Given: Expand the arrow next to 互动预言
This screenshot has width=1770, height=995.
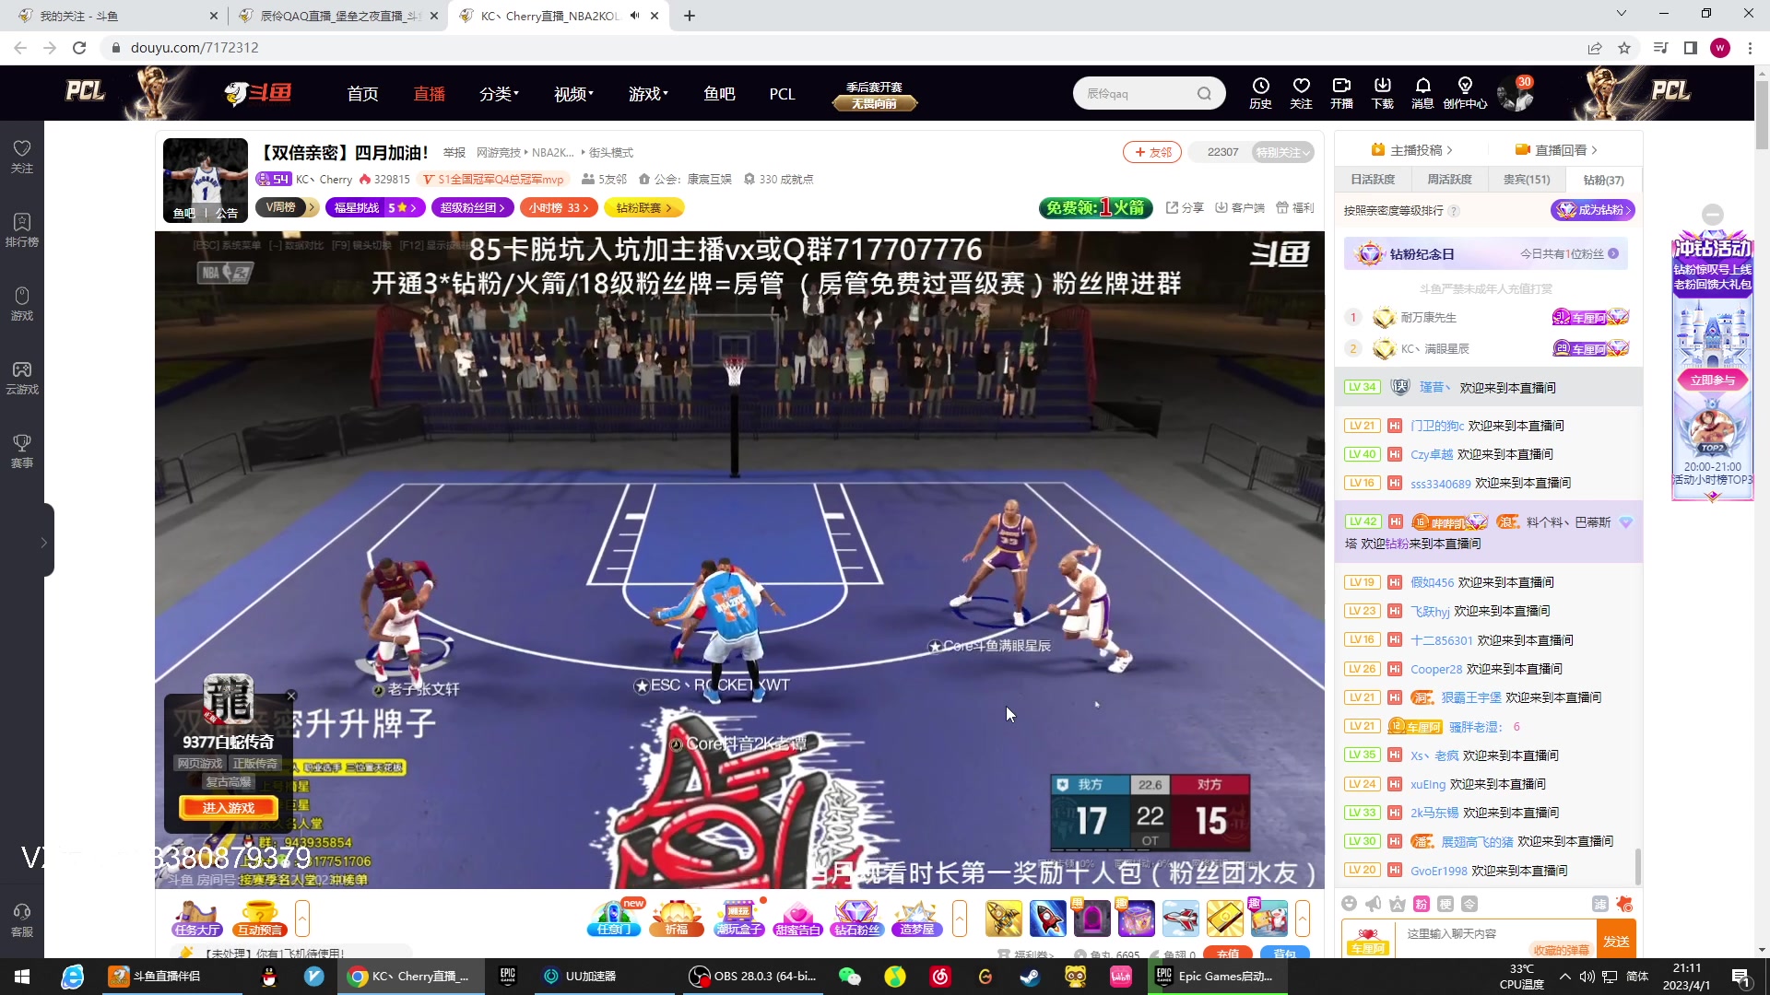Looking at the screenshot, I should pyautogui.click(x=301, y=919).
